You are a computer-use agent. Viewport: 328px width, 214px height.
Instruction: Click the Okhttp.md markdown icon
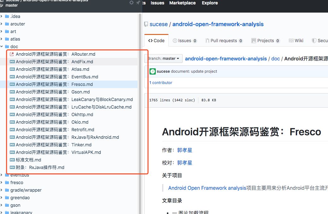pyautogui.click(x=12, y=115)
